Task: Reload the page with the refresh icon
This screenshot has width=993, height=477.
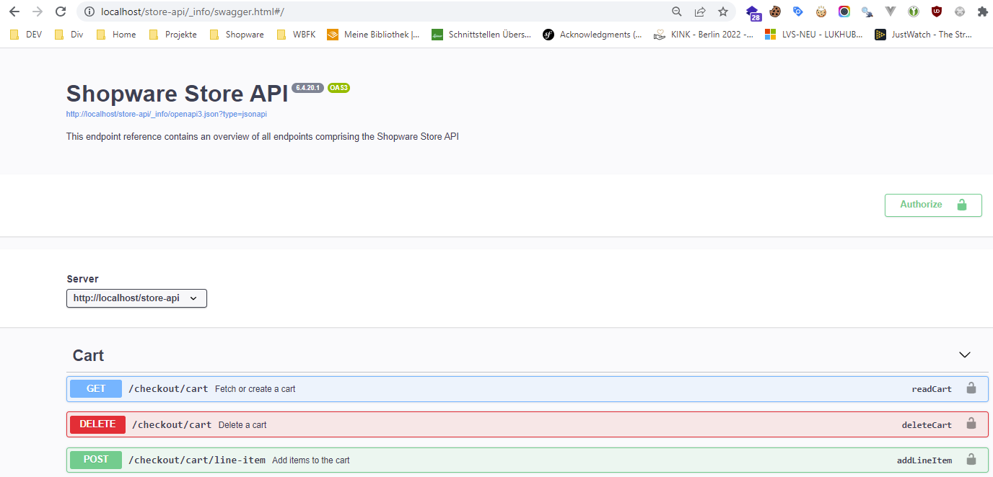Action: 61,12
